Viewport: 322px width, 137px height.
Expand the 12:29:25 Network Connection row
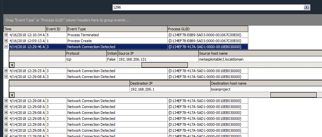click(x=6, y=71)
